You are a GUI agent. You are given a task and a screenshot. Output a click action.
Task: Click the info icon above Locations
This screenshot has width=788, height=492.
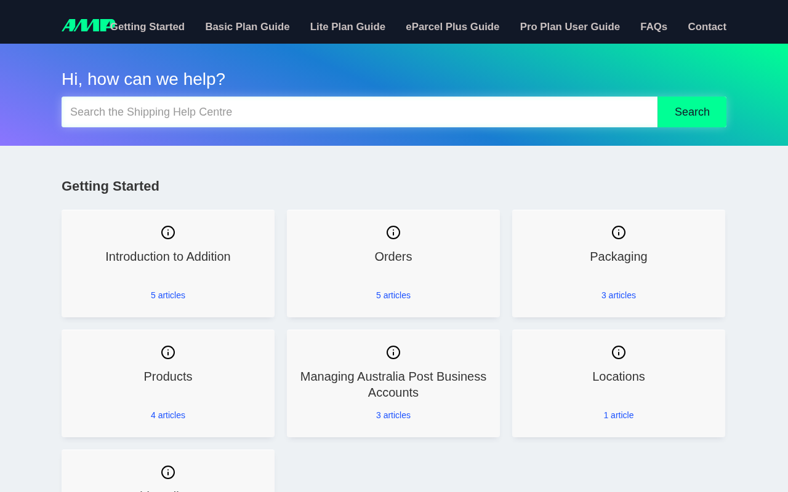(x=619, y=352)
